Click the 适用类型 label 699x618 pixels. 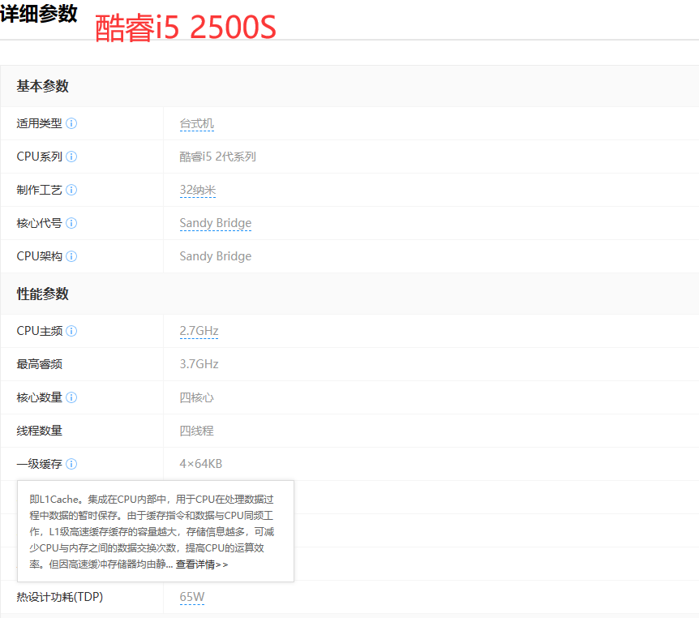(x=39, y=123)
